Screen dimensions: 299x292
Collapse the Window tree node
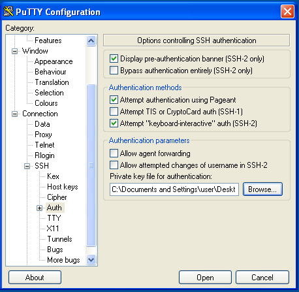[x=14, y=51]
